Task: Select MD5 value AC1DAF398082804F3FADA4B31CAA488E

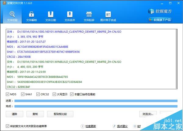Action: click(43, 47)
